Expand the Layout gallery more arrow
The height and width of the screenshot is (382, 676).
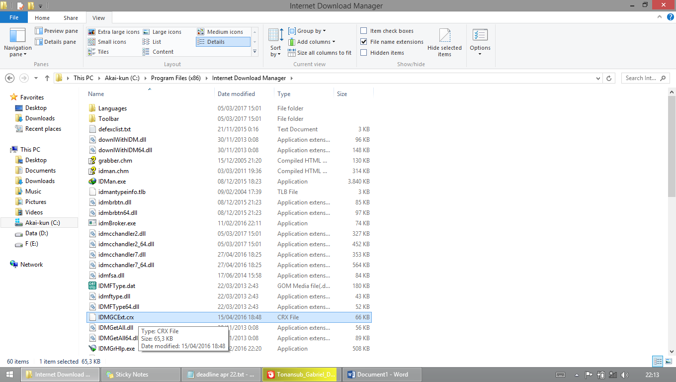click(x=255, y=52)
